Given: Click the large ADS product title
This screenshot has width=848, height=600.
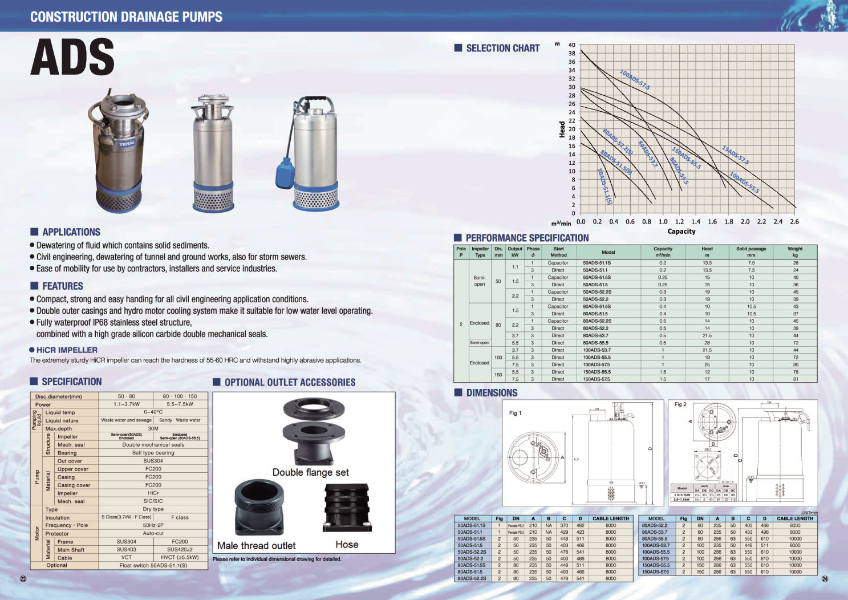Looking at the screenshot, I should [72, 58].
